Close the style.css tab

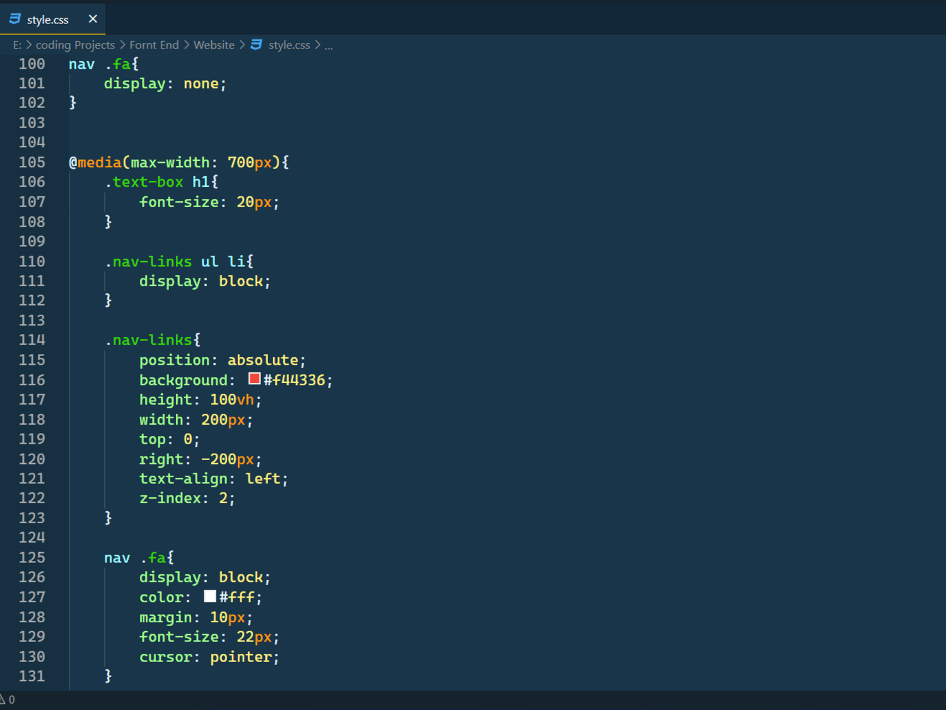[93, 19]
